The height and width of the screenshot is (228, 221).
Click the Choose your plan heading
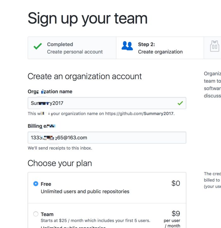coord(60,163)
